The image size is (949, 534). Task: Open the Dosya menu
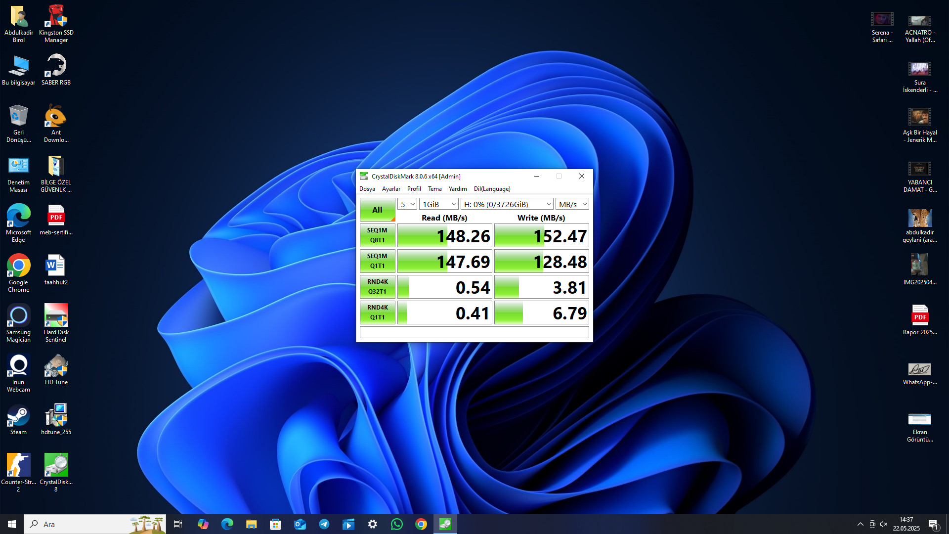pyautogui.click(x=367, y=189)
